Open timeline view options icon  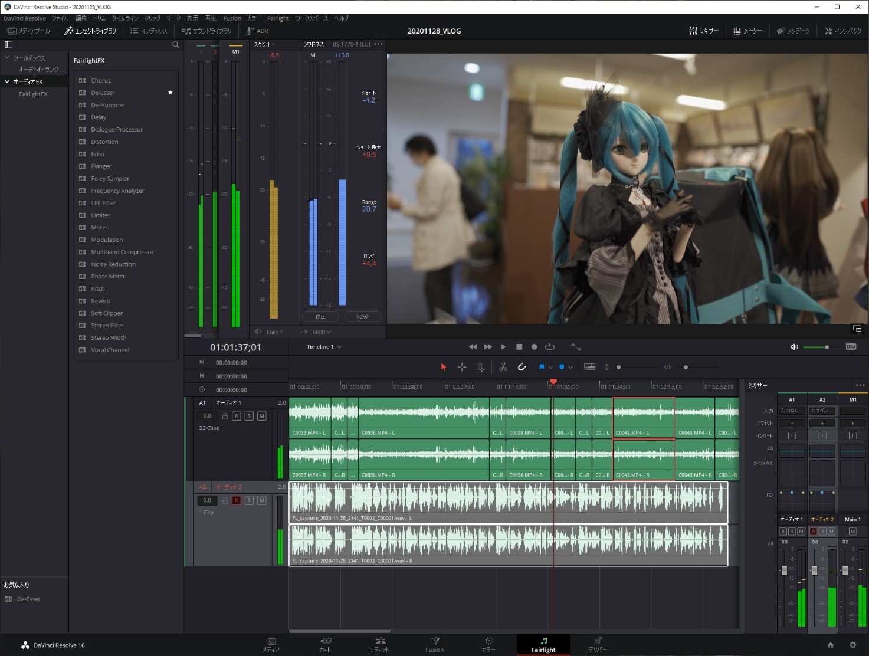[589, 367]
